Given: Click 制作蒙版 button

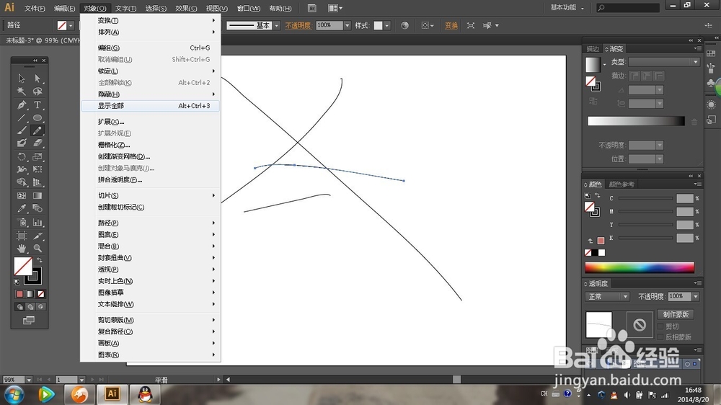Looking at the screenshot, I should coord(676,314).
